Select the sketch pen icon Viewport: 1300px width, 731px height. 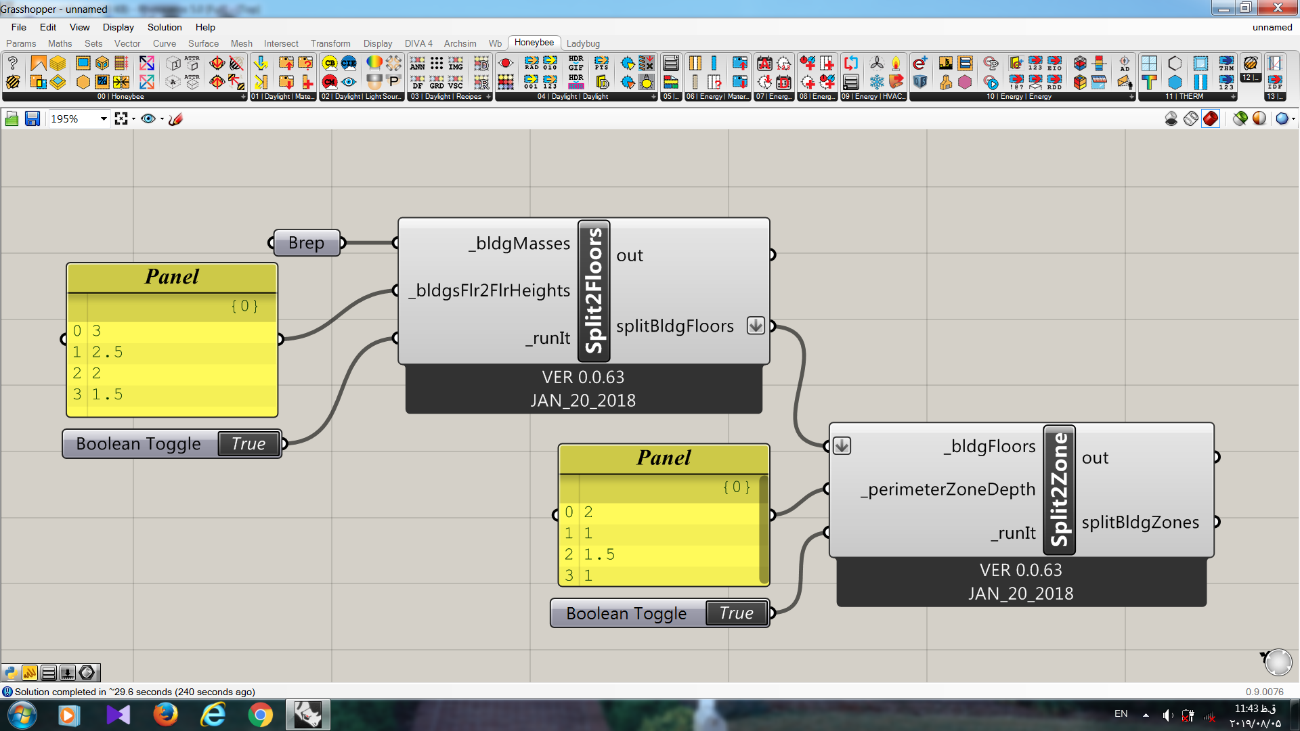pos(176,119)
